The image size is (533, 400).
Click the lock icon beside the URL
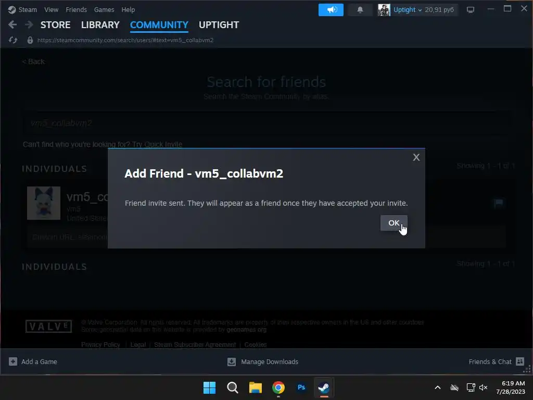(x=30, y=40)
